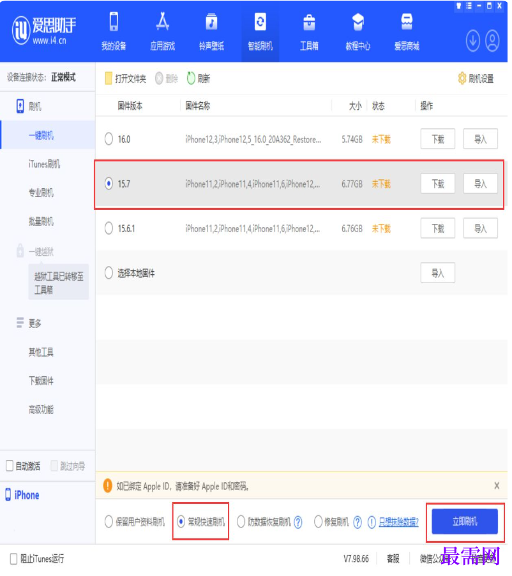512x576 pixels.
Task: Click the 爱思助手 logo
Action: 44,30
